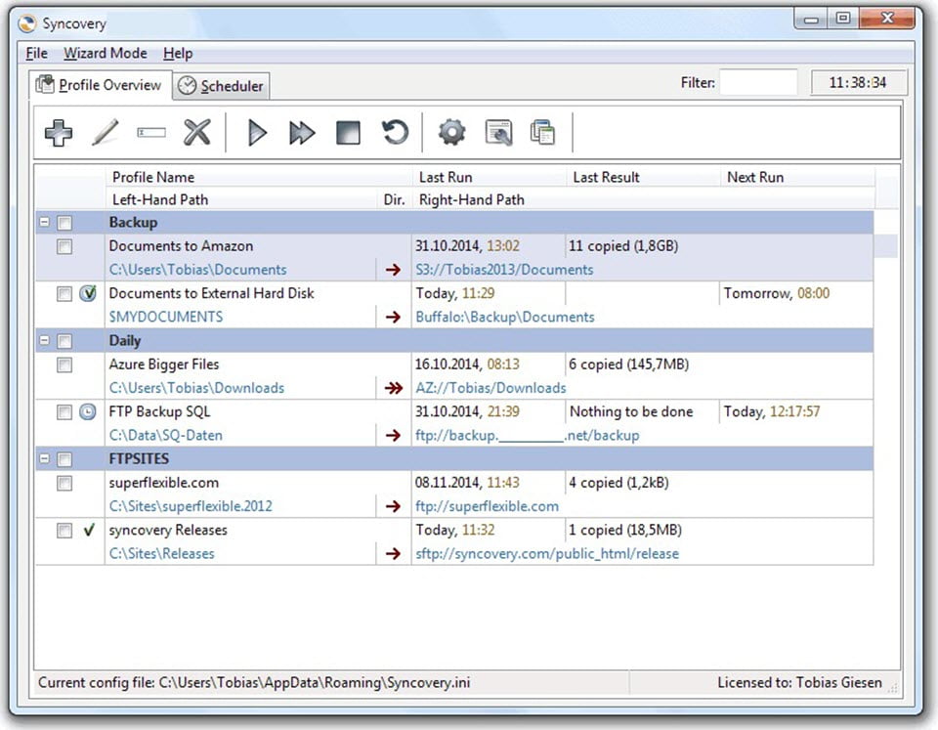
Task: Click the Syncovery app icon in title bar
Action: click(27, 23)
